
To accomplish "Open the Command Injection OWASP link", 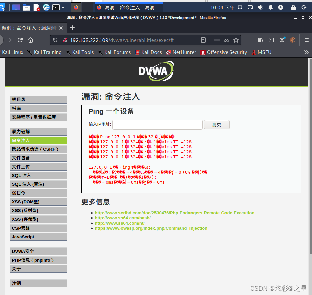I will click(151, 228).
